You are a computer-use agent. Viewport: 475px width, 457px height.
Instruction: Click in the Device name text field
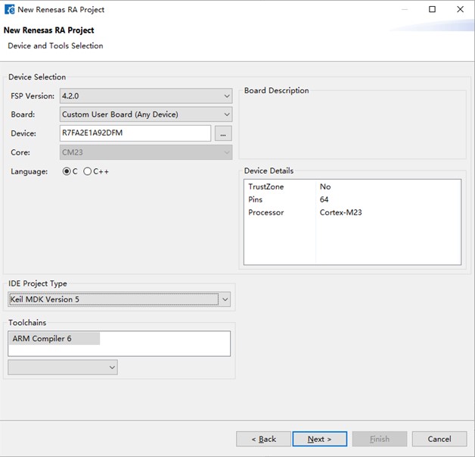pyautogui.click(x=135, y=133)
